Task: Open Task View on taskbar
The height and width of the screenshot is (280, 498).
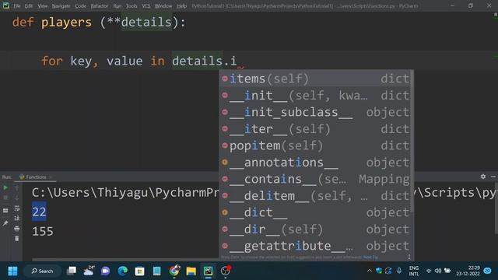Action: click(72, 271)
